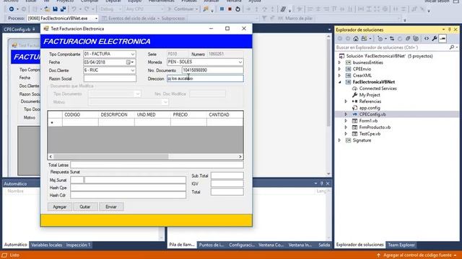The image size is (462, 259).
Task: Click Agregar al control de código fuente
Action: (417, 255)
